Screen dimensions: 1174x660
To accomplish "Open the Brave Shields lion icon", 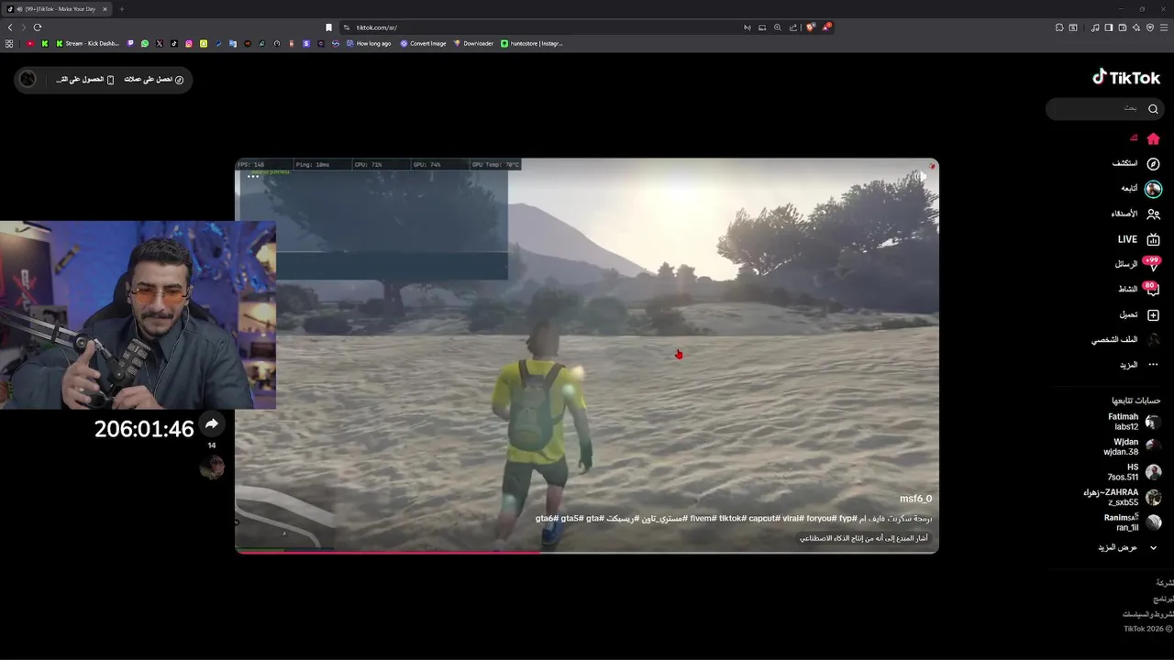I will 810,27.
